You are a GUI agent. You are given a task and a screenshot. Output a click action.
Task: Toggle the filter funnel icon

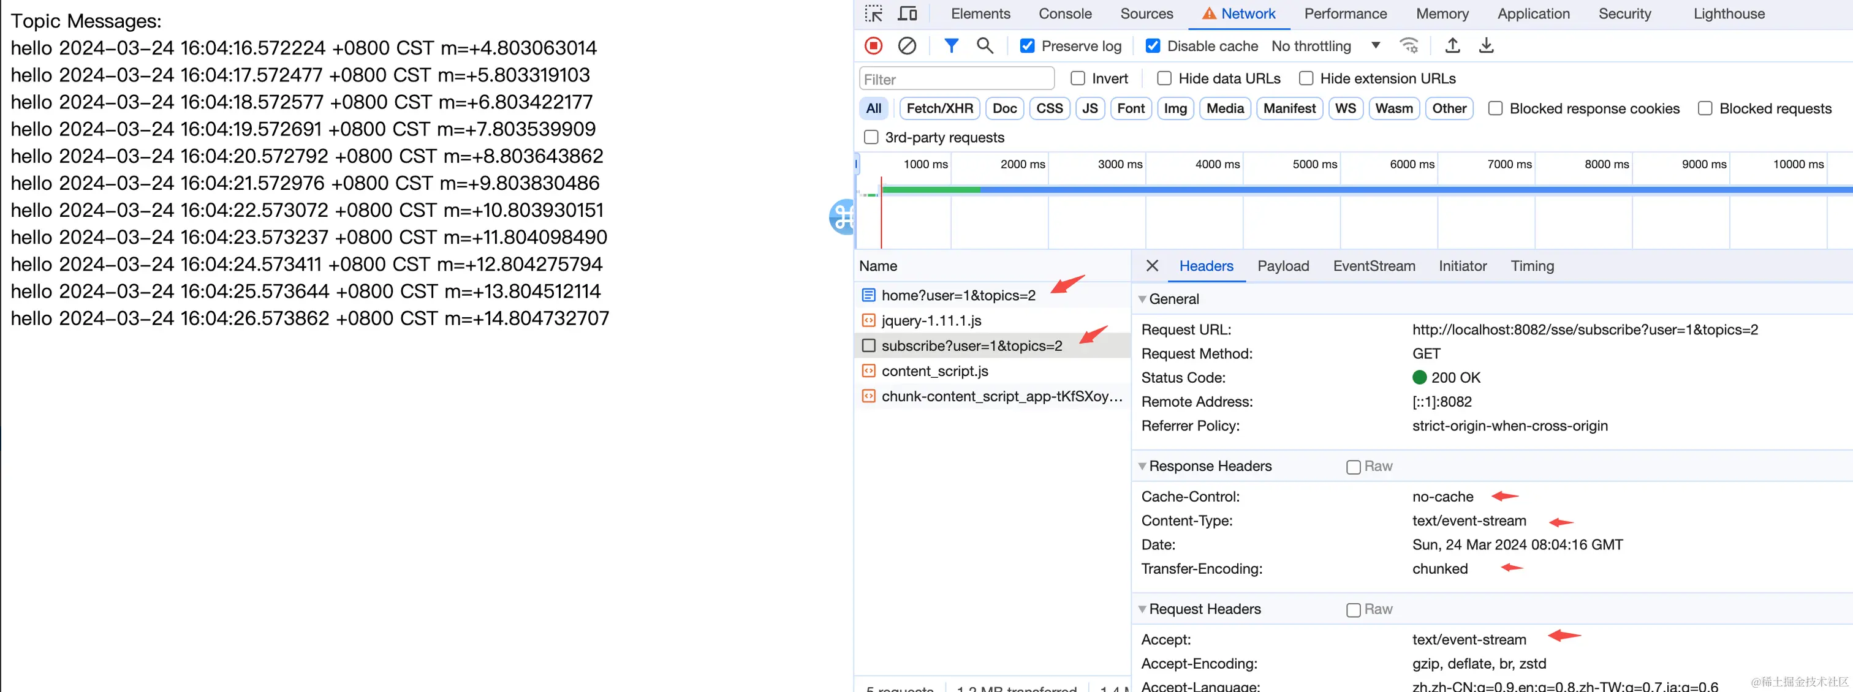point(951,46)
